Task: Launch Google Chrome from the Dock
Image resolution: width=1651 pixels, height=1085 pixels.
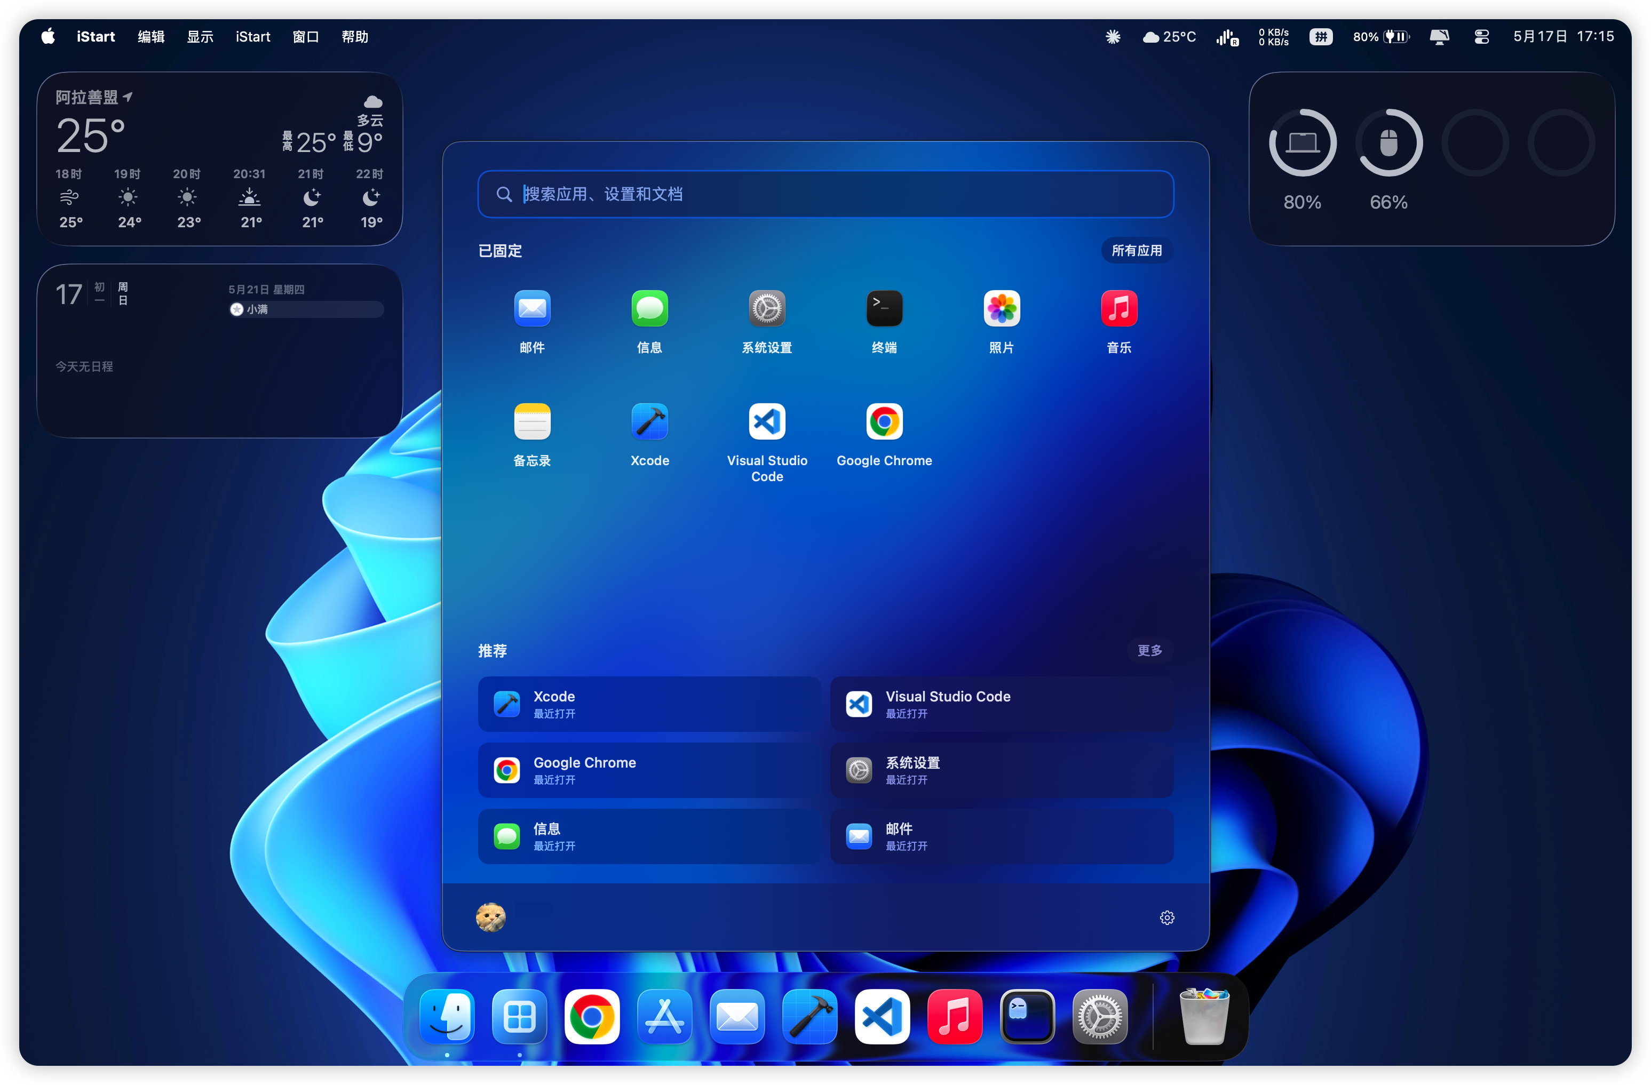Action: pos(592,1017)
